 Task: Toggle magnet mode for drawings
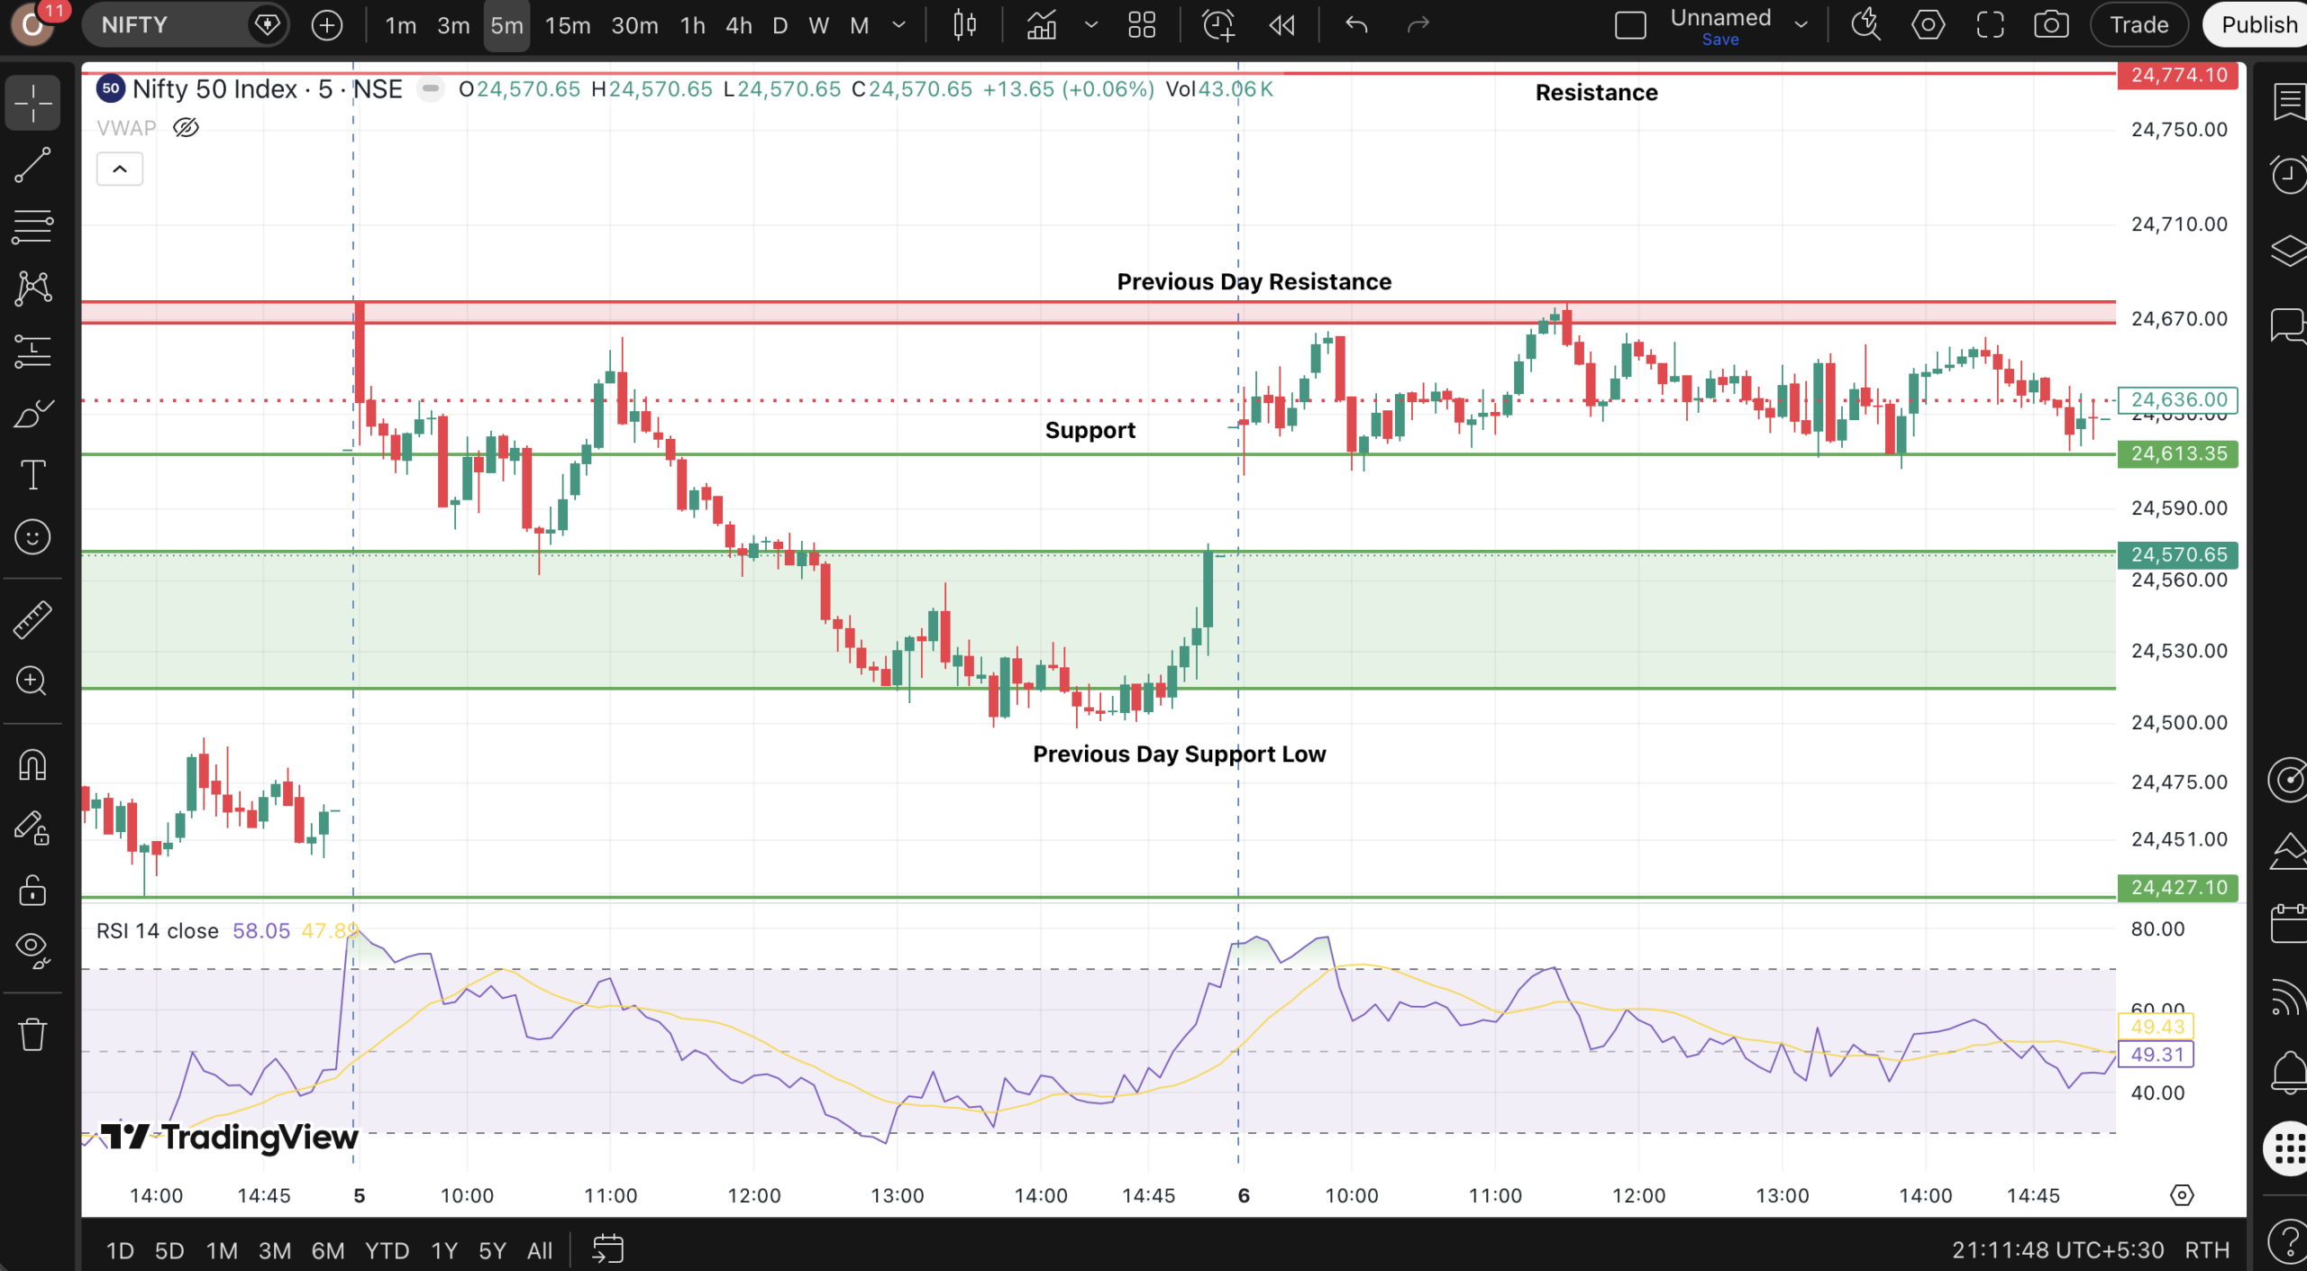point(33,765)
